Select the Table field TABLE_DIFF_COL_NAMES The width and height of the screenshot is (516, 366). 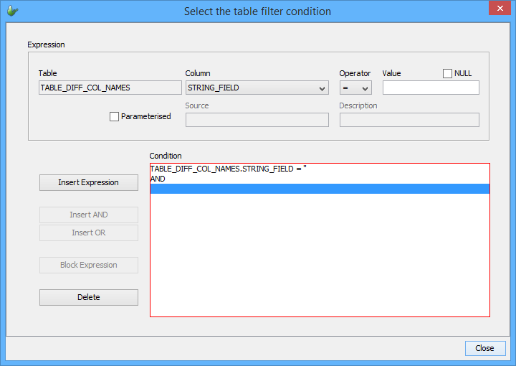click(x=110, y=88)
